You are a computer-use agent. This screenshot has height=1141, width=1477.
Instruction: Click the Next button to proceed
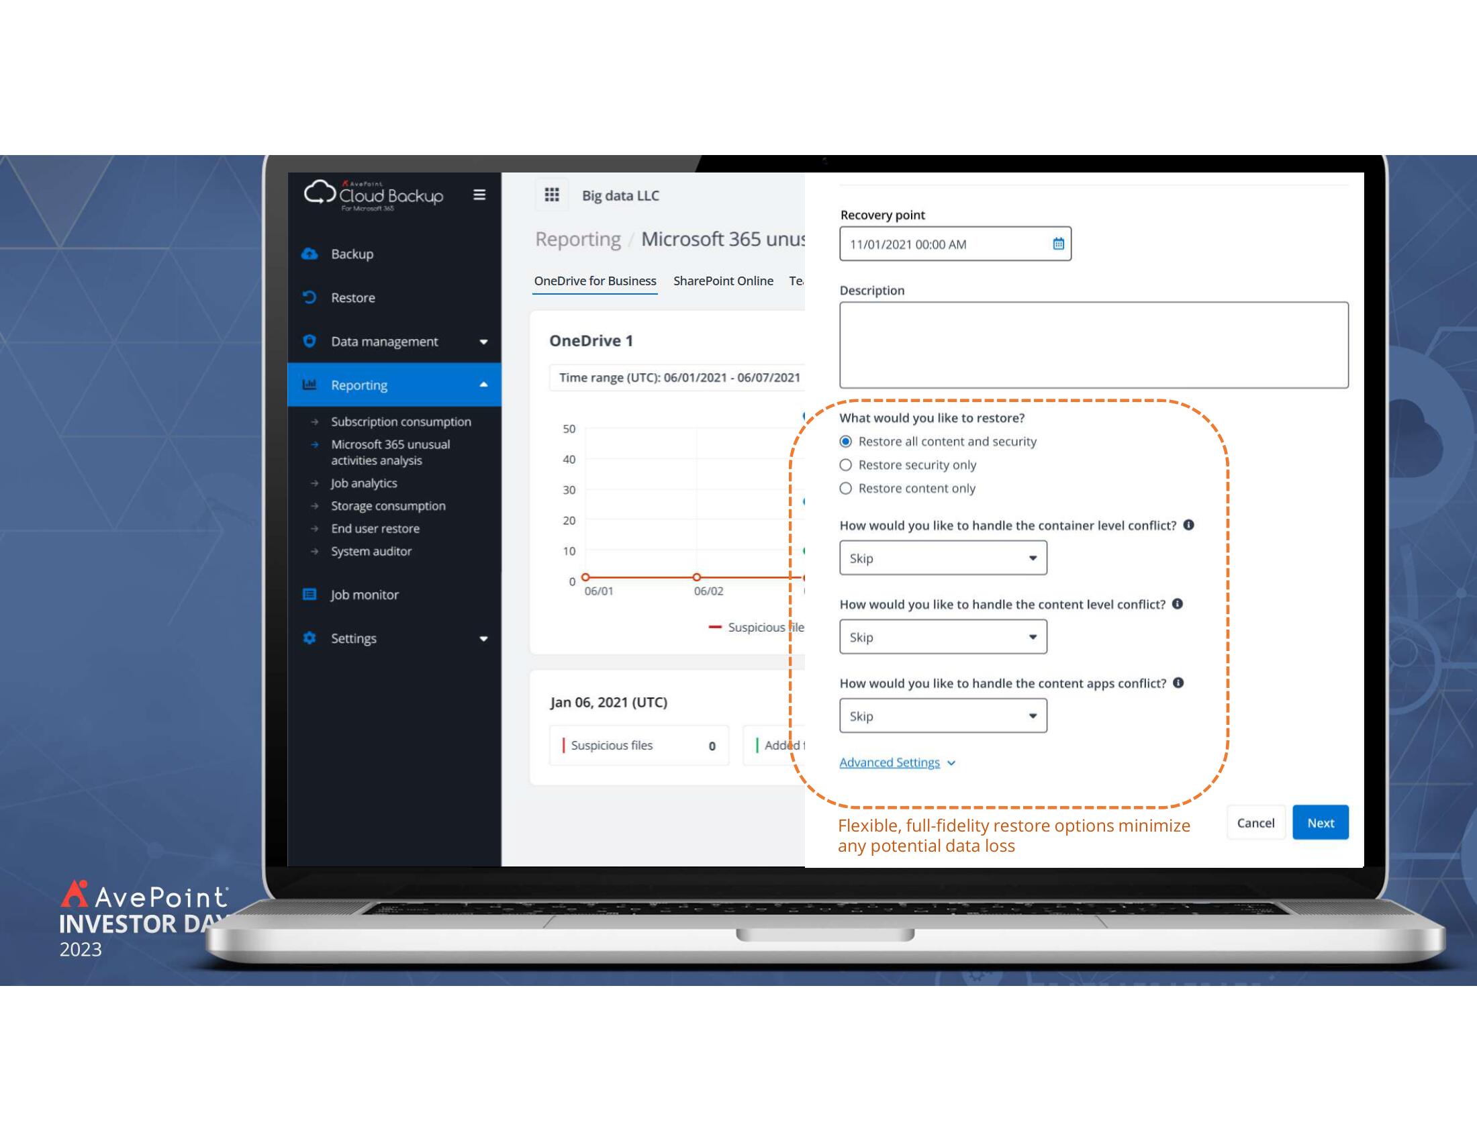pyautogui.click(x=1320, y=822)
